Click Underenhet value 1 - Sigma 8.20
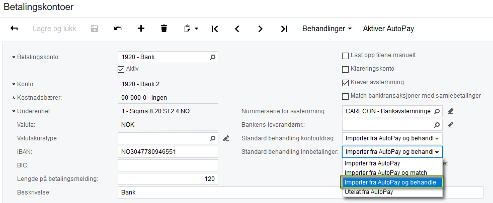This screenshot has width=493, height=203. pos(155,111)
